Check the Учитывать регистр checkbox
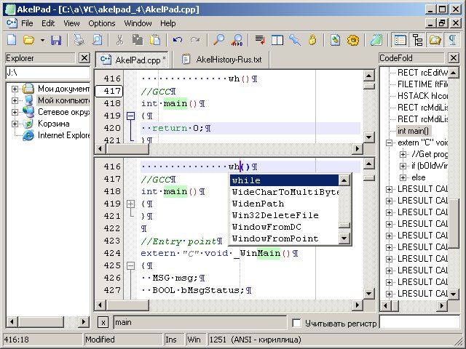 pyautogui.click(x=296, y=323)
